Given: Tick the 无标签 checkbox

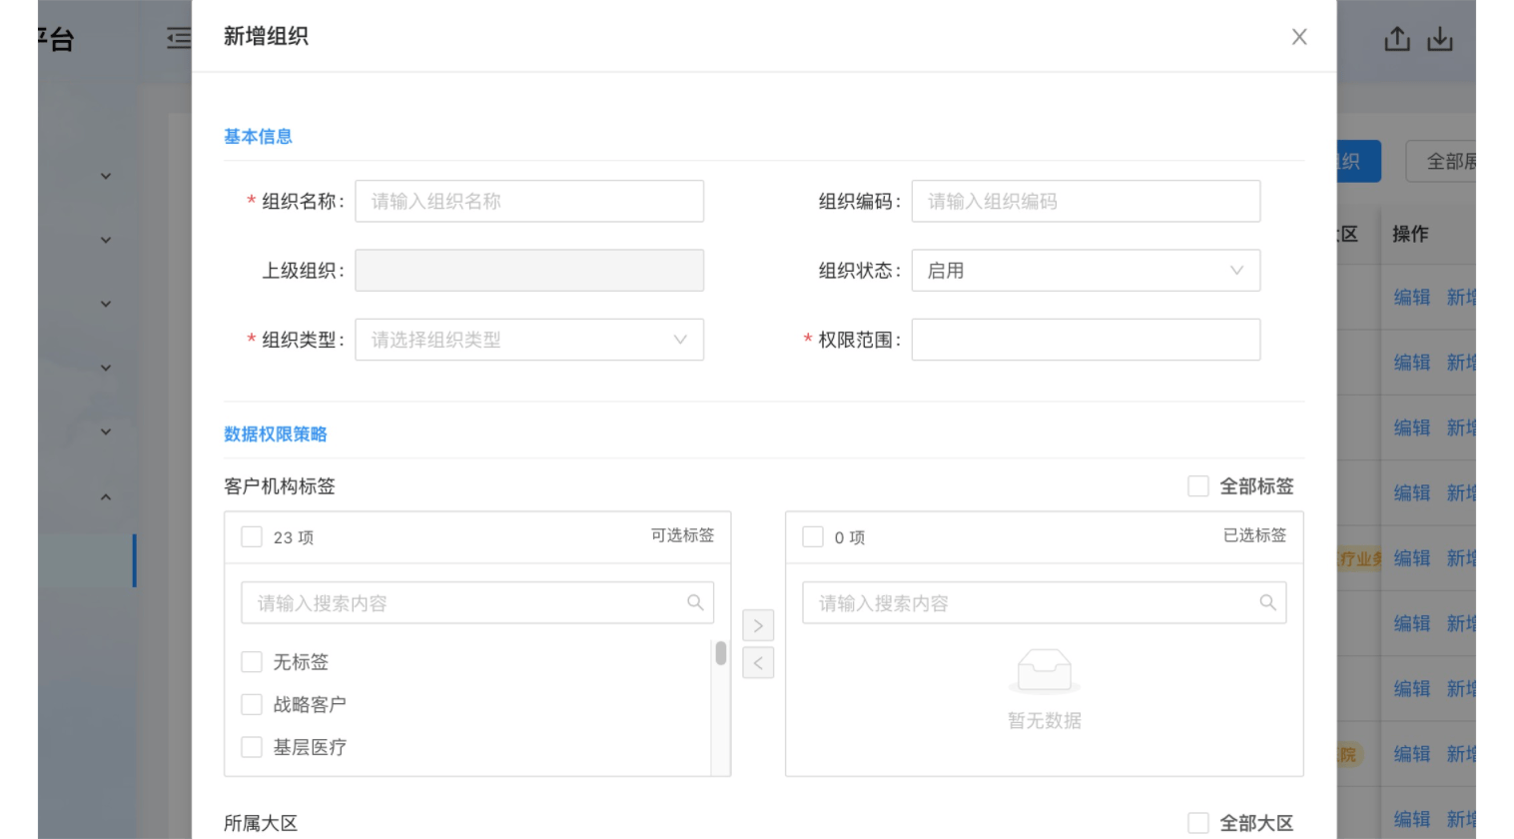Looking at the screenshot, I should coord(252,662).
